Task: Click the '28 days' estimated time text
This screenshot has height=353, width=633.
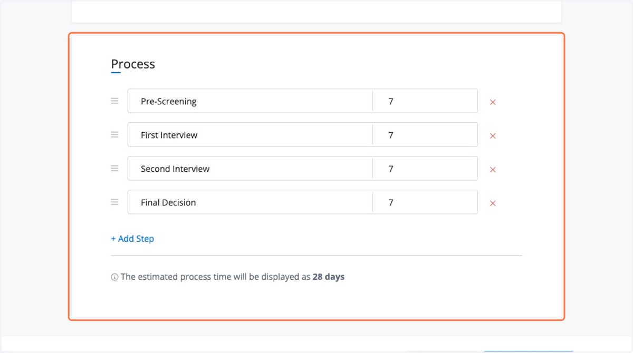Action: point(329,277)
